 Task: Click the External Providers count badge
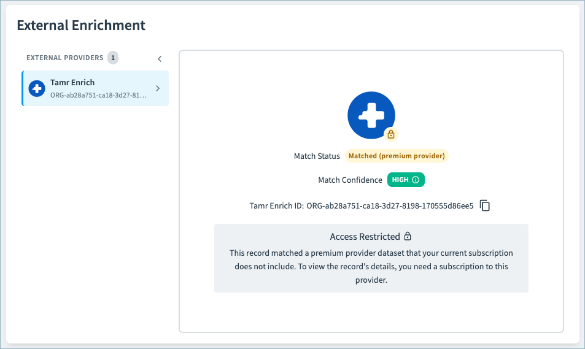pos(113,58)
